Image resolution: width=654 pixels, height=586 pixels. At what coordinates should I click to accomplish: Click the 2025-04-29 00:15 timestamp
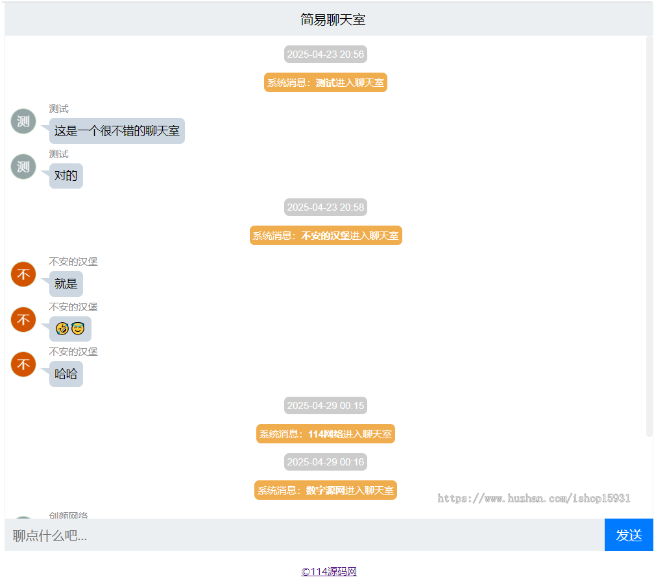click(325, 406)
